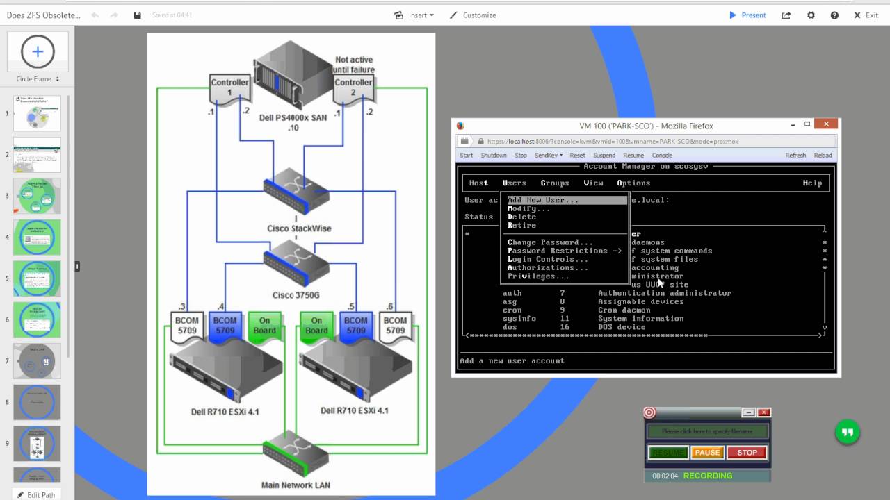Click the save disk icon
Image resolution: width=890 pixels, height=500 pixels.
coord(137,15)
